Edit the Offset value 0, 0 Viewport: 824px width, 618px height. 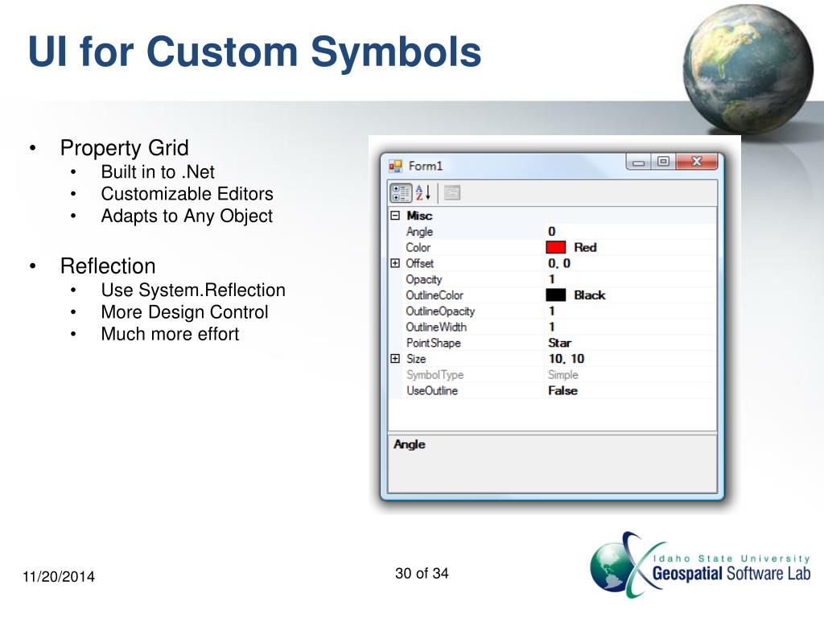(x=559, y=263)
